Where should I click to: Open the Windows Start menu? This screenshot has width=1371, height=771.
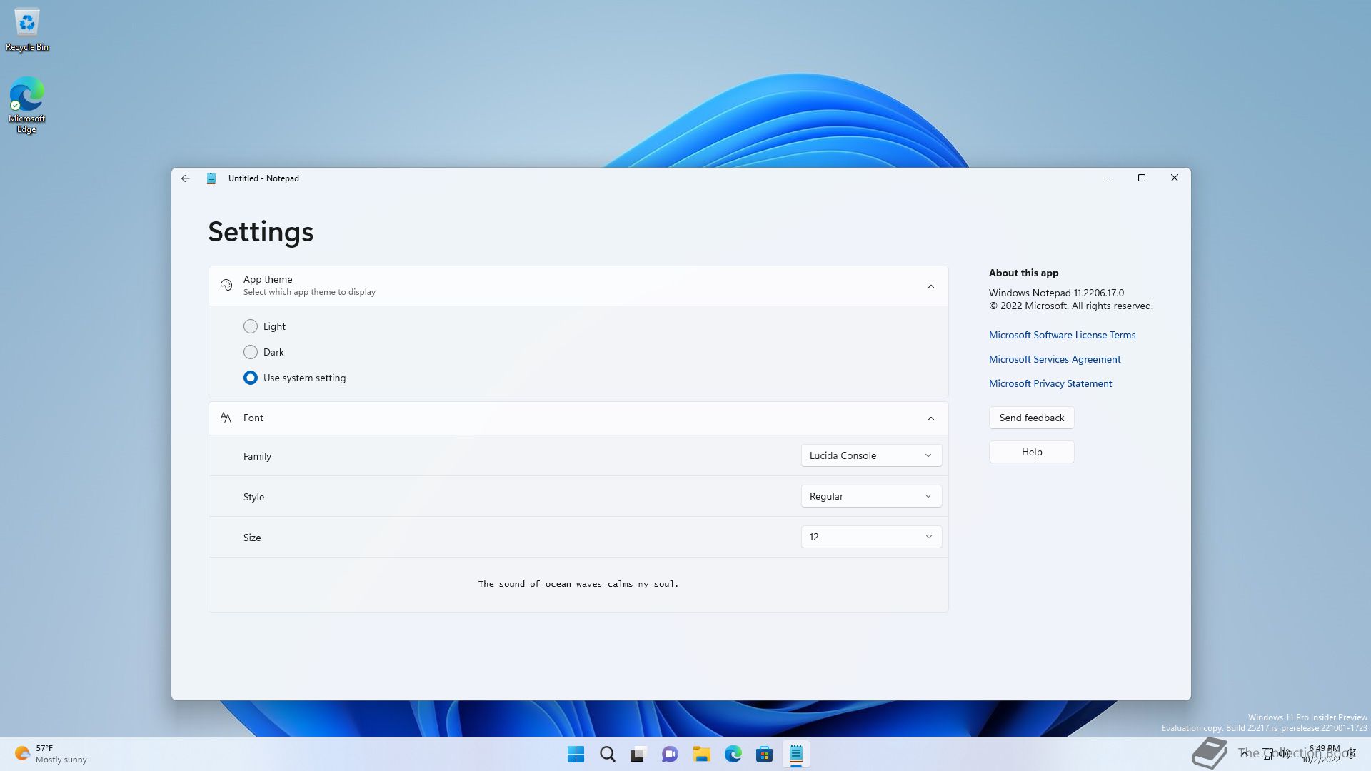(576, 754)
